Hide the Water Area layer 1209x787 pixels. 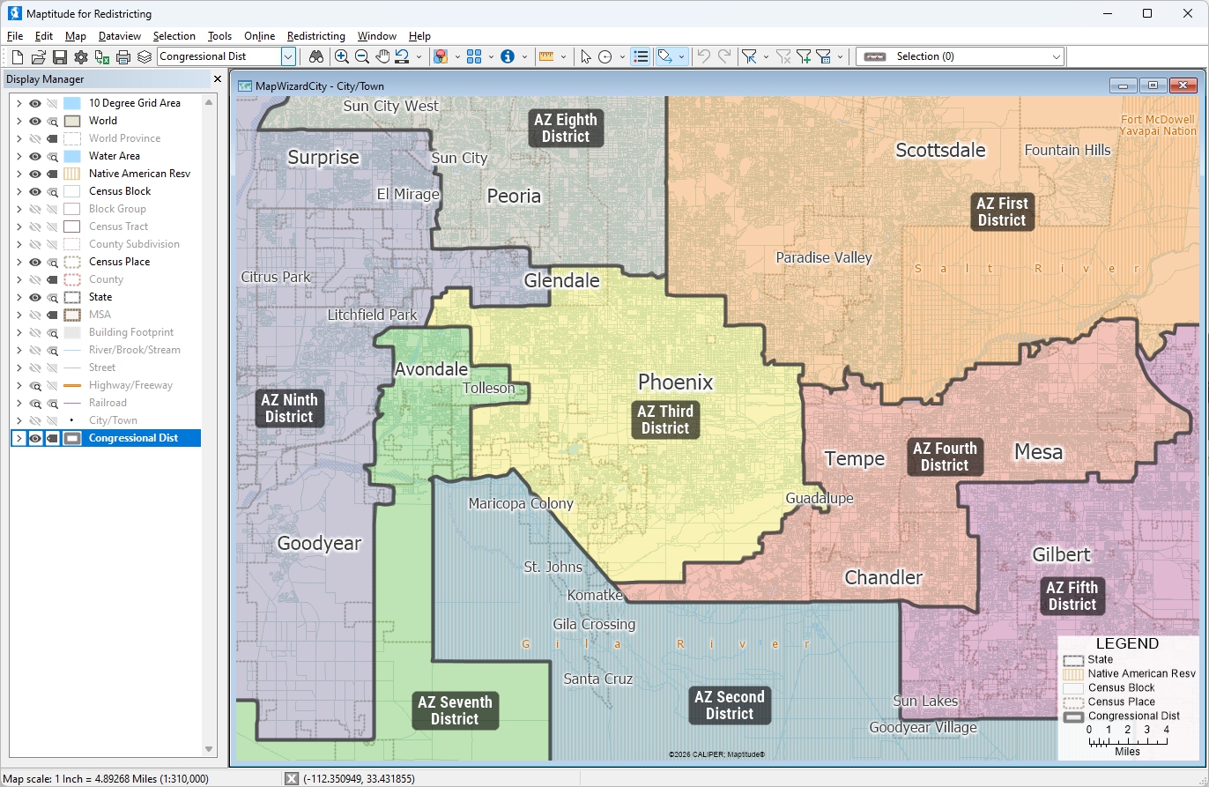click(35, 156)
